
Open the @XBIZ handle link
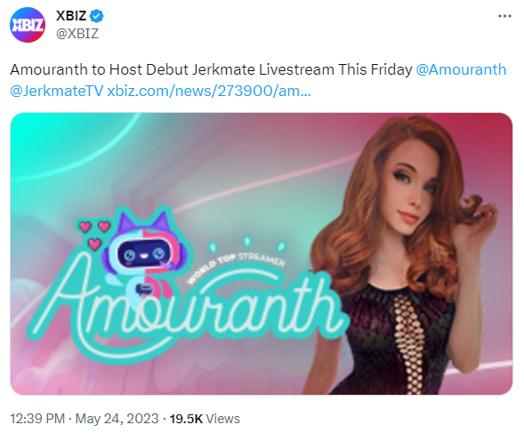tap(77, 34)
